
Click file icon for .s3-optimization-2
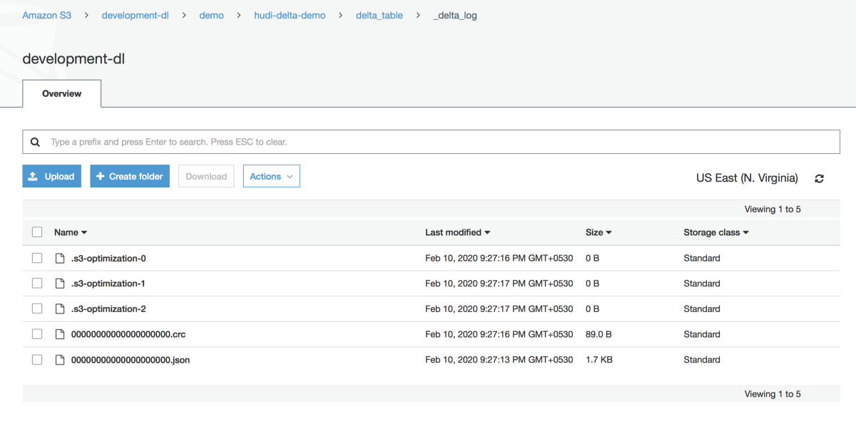60,309
